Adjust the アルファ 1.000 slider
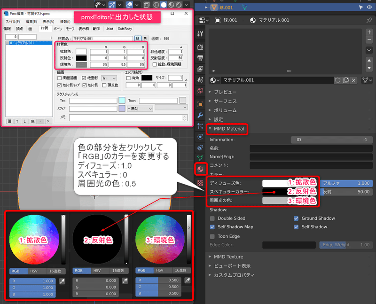This screenshot has width=376, height=304. (346, 183)
